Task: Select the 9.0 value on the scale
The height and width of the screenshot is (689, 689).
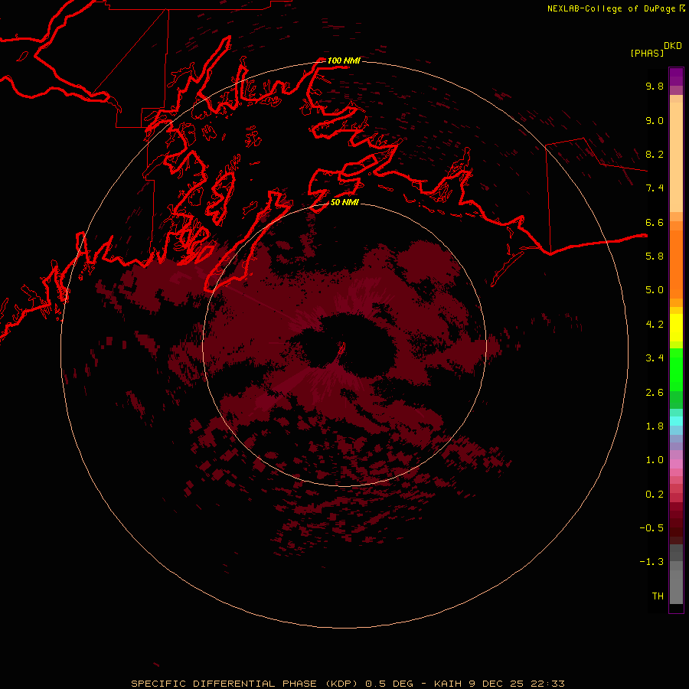Action: click(x=655, y=120)
